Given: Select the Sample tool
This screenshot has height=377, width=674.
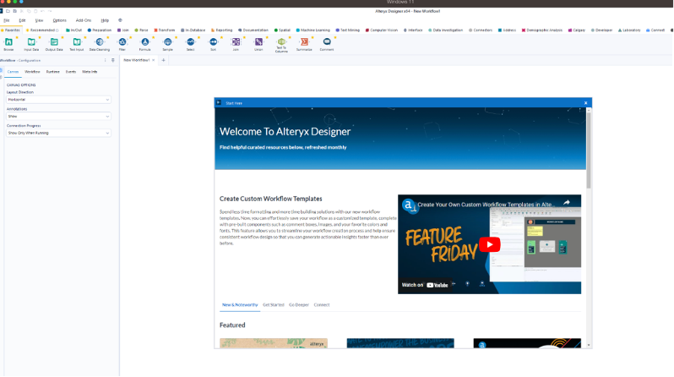Looking at the screenshot, I should 167,41.
